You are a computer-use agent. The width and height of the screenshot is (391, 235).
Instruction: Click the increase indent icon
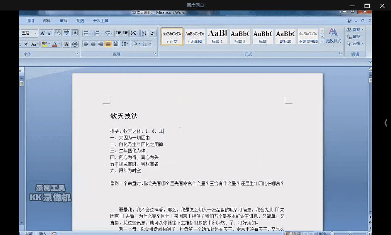click(x=125, y=33)
